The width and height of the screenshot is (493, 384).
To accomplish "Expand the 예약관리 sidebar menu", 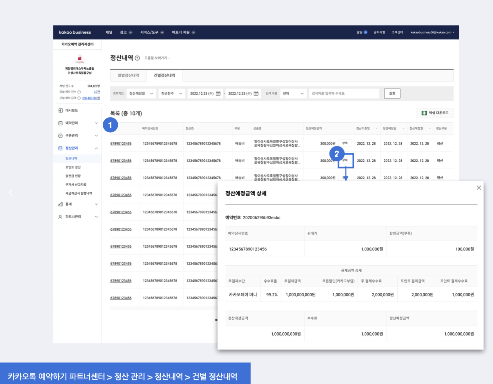I will tap(96, 123).
